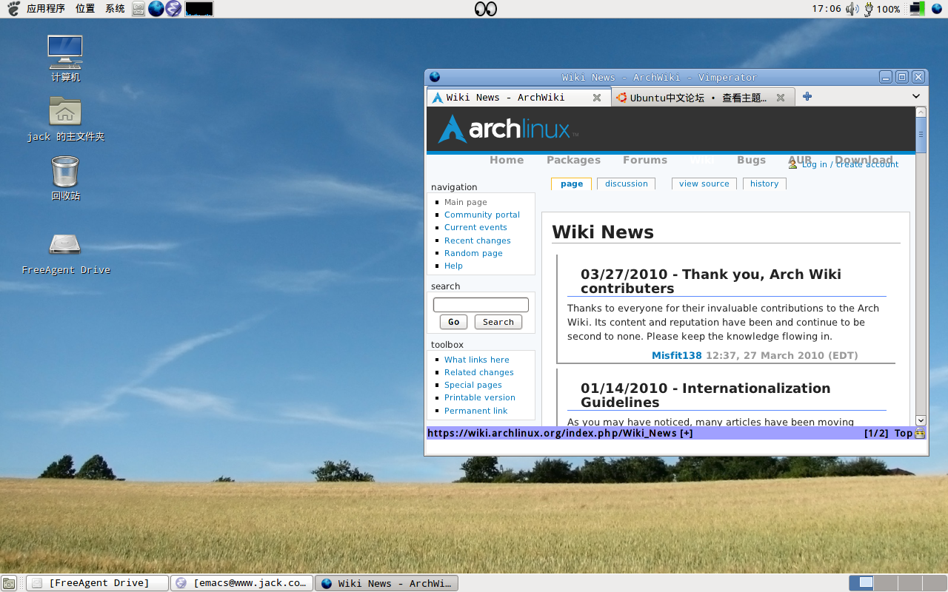This screenshot has width=948, height=592.
Task: Open Special pages in toolbox
Action: coord(473,385)
